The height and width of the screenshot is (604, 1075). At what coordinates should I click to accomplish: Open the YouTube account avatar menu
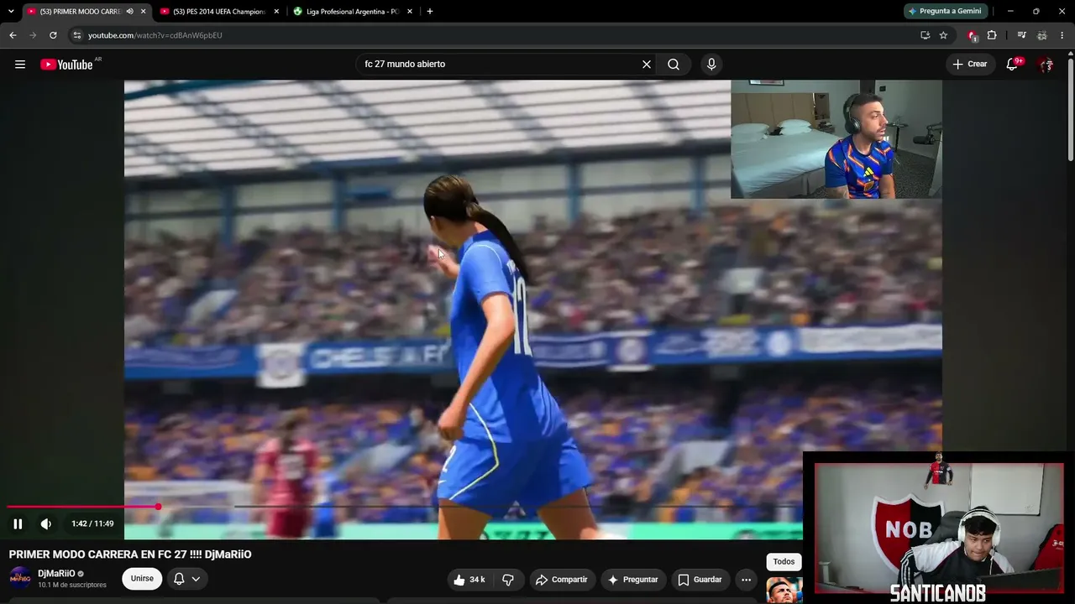1046,65
